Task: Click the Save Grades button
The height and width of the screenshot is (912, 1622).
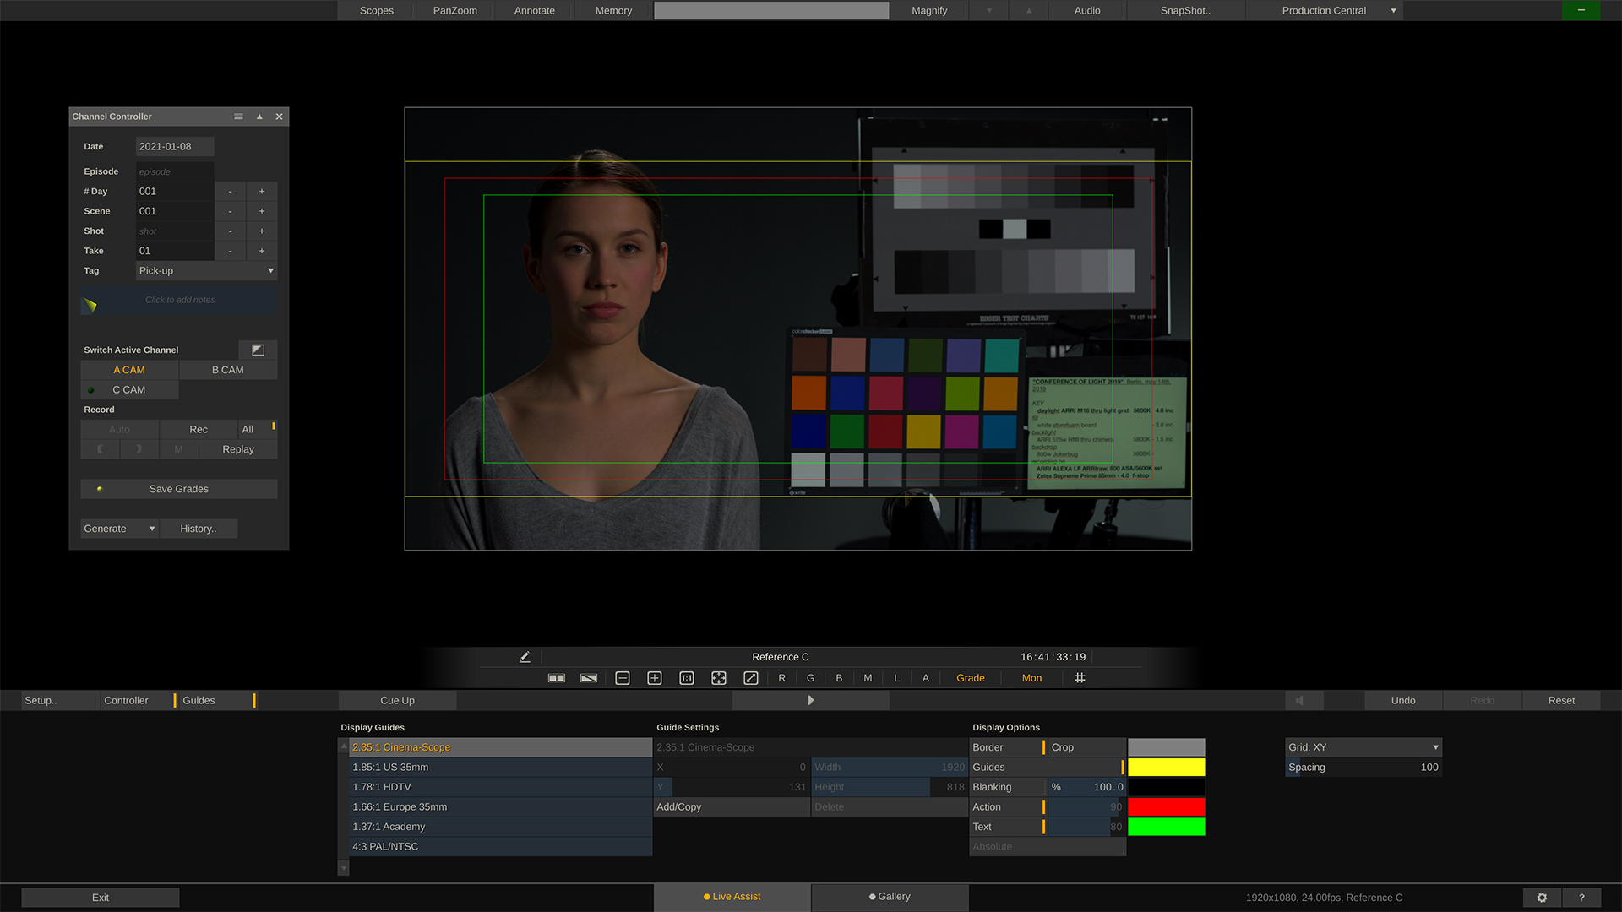Action: (178, 488)
